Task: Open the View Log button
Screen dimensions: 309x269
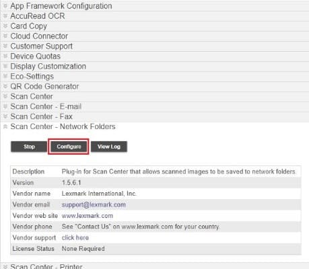Action: click(109, 147)
